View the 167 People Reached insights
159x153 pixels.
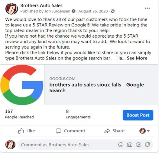[x=19, y=114]
